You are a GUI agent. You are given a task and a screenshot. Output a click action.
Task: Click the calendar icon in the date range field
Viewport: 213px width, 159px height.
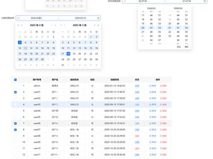point(18,18)
